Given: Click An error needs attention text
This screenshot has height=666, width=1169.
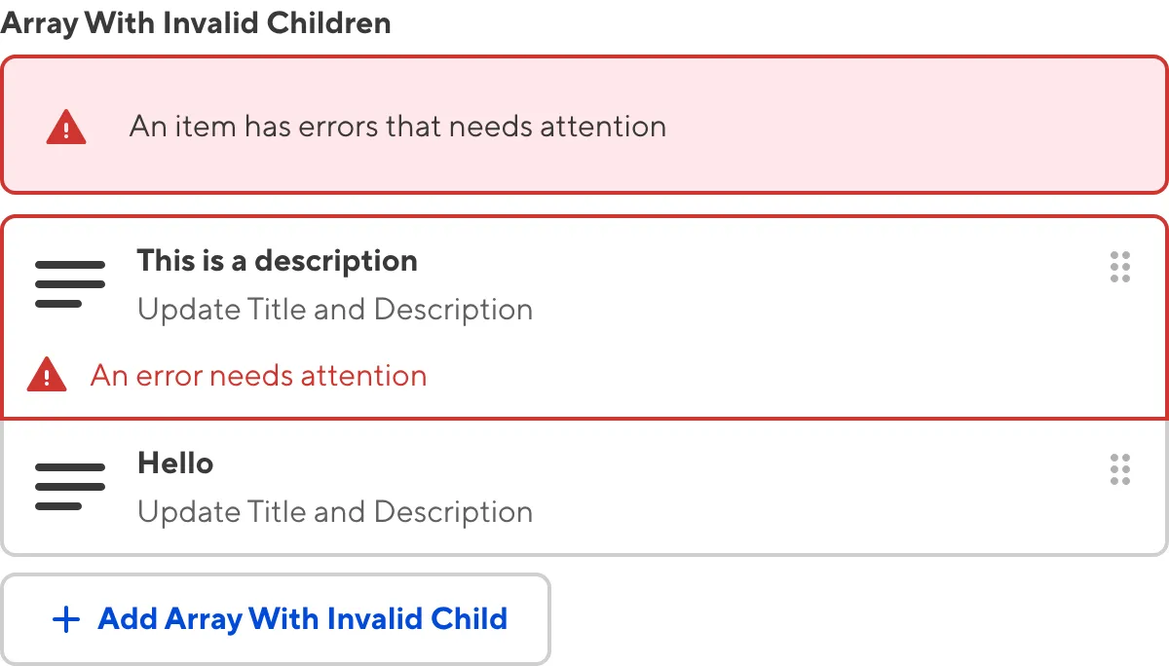Looking at the screenshot, I should pyautogui.click(x=258, y=375).
